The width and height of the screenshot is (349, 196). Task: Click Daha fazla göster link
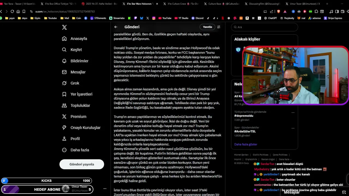pos(246,144)
